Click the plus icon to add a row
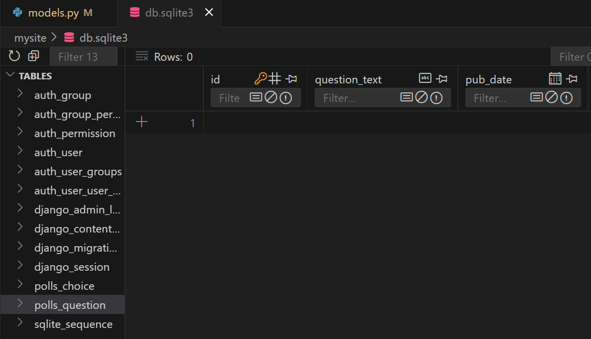The height and width of the screenshot is (339, 591). tap(142, 122)
